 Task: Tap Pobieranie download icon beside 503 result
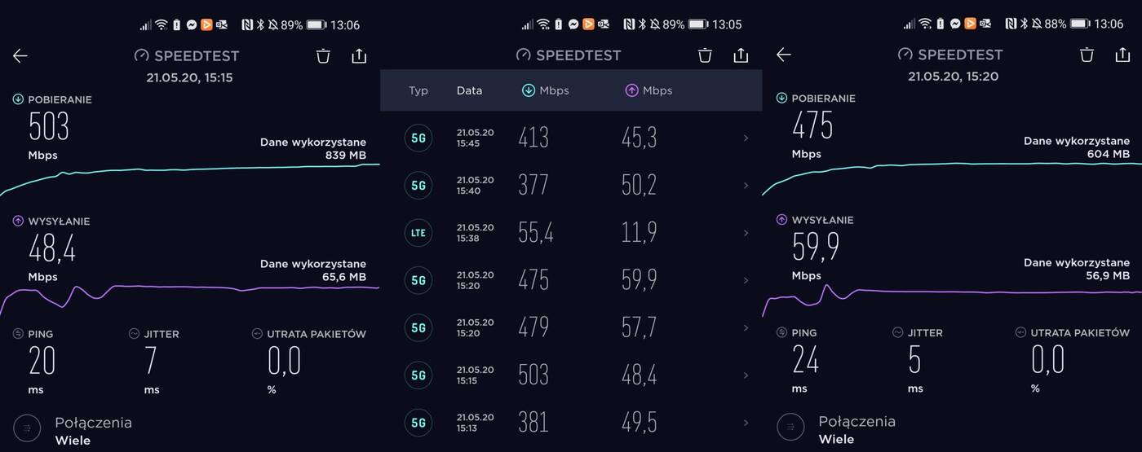click(18, 99)
